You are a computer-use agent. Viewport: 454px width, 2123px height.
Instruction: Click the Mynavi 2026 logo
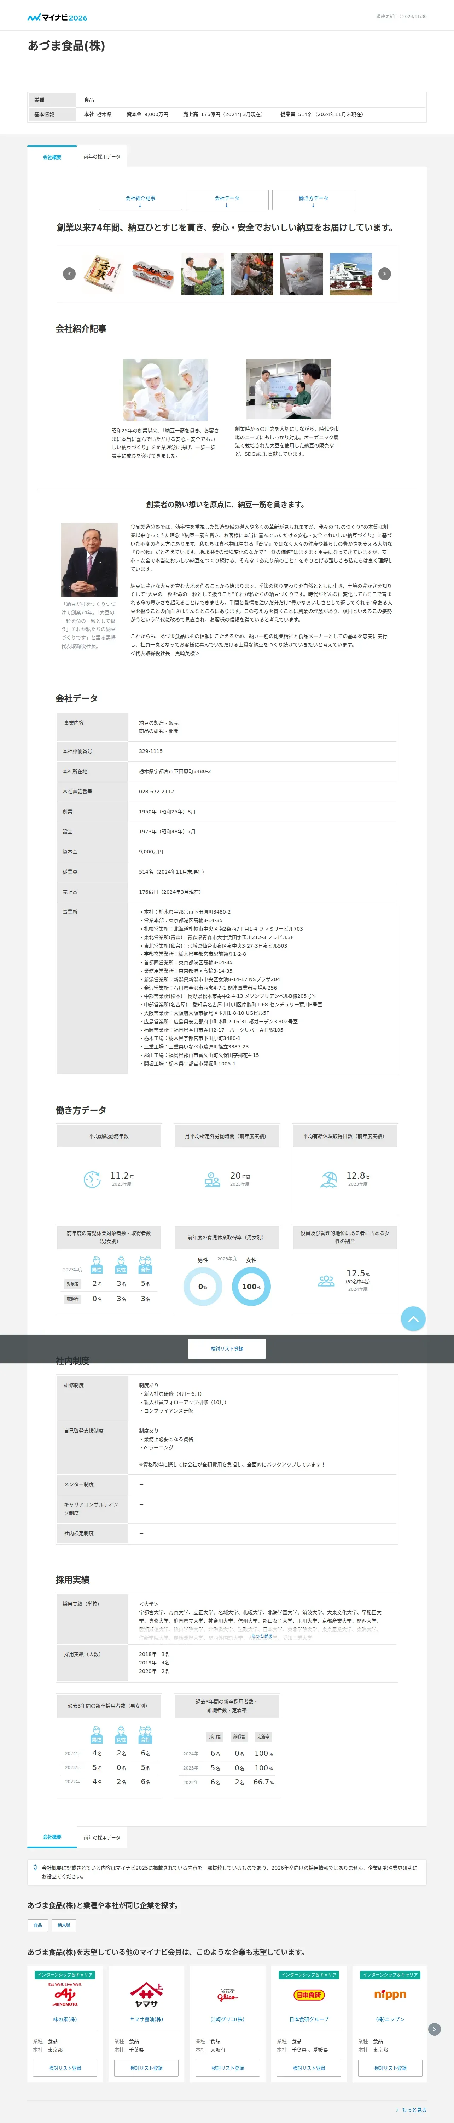(x=57, y=17)
